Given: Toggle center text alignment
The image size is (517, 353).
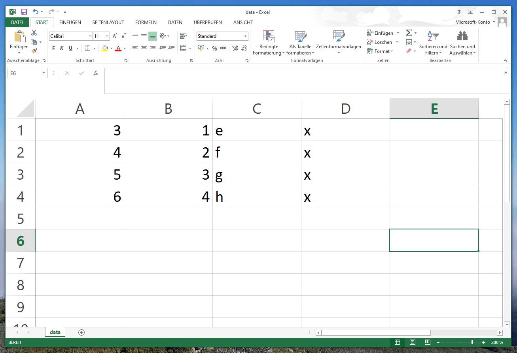Looking at the screenshot, I should (144, 48).
